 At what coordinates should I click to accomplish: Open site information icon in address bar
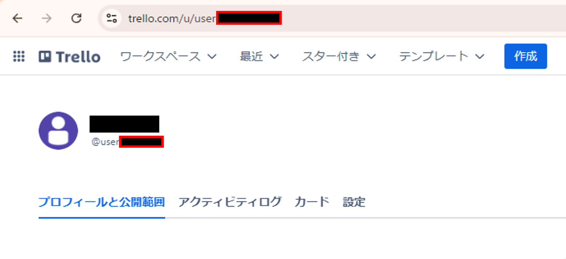pyautogui.click(x=112, y=18)
